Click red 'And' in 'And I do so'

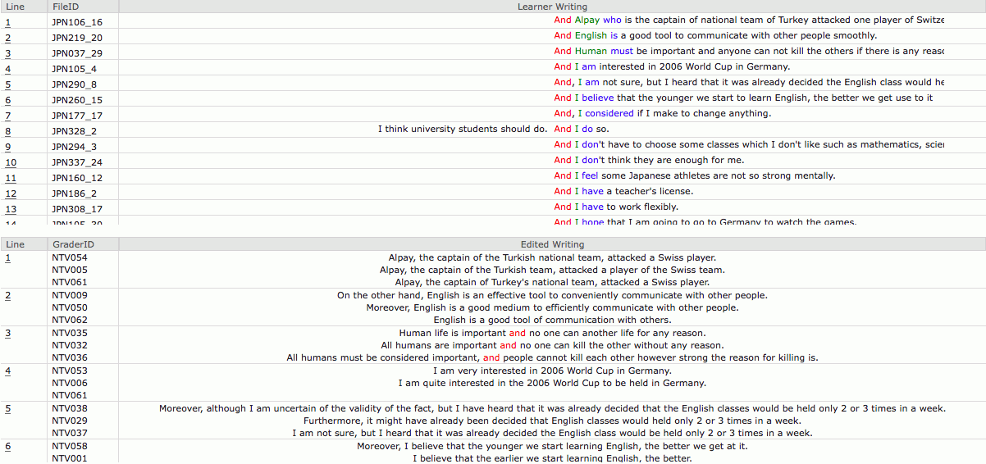click(x=562, y=130)
